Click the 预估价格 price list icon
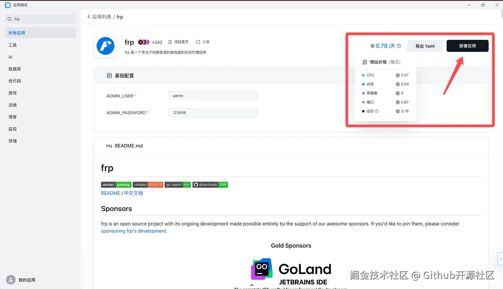Viewport: 503px width, 289px height. tap(364, 62)
